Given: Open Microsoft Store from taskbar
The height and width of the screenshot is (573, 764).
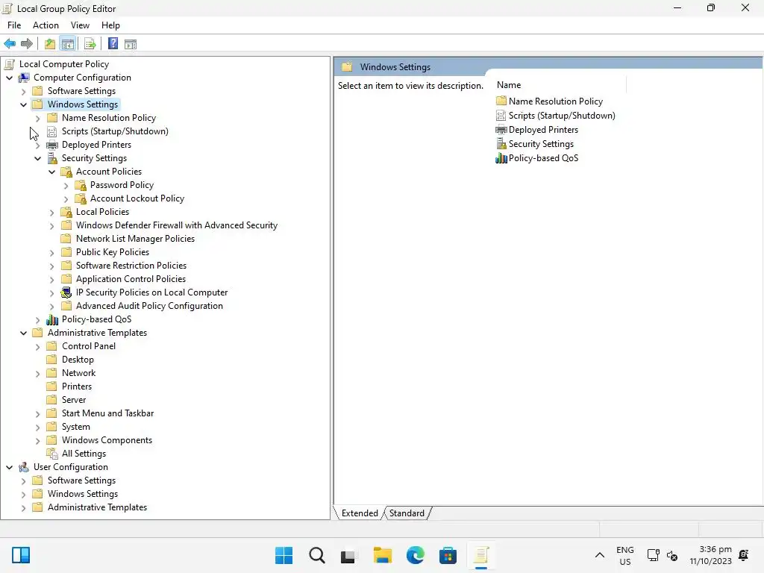Looking at the screenshot, I should (448, 555).
